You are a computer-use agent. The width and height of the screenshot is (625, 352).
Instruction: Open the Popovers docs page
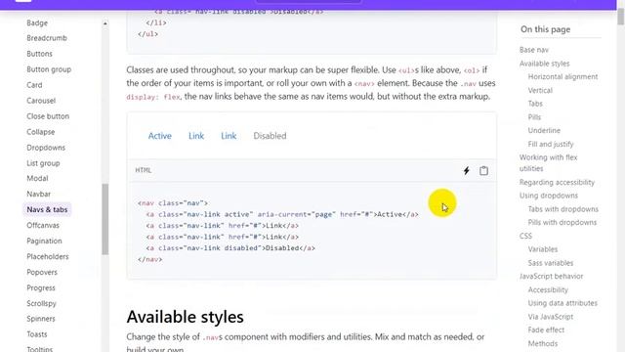pos(42,272)
